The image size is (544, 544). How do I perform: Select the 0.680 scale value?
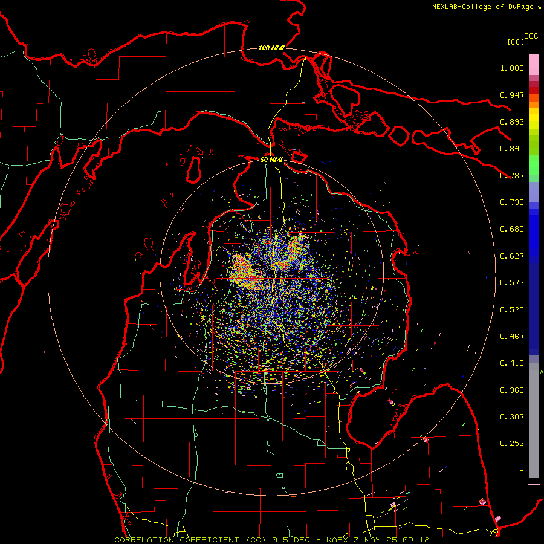click(512, 229)
